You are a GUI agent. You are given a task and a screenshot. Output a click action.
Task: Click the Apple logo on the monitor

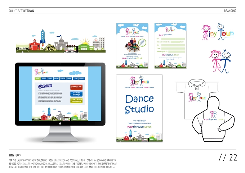pos(60,123)
